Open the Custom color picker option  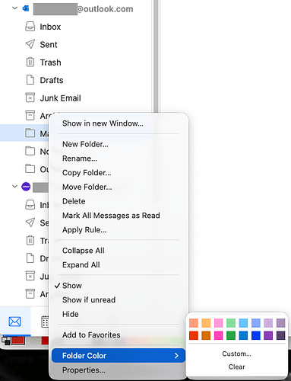pyautogui.click(x=237, y=354)
